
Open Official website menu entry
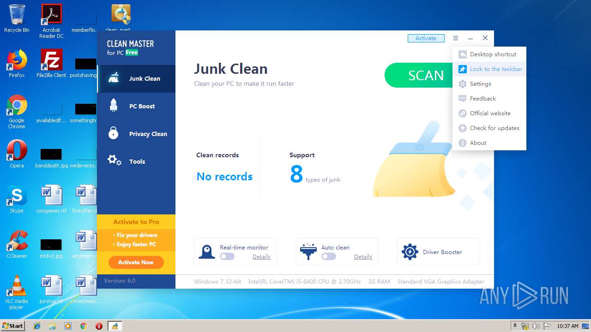(489, 113)
